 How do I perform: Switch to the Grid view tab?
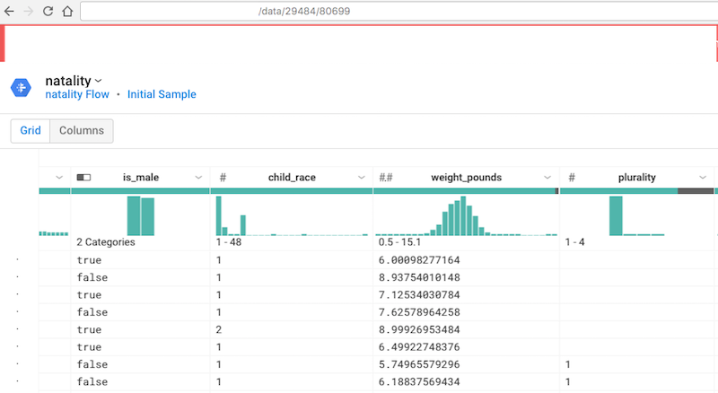point(31,130)
